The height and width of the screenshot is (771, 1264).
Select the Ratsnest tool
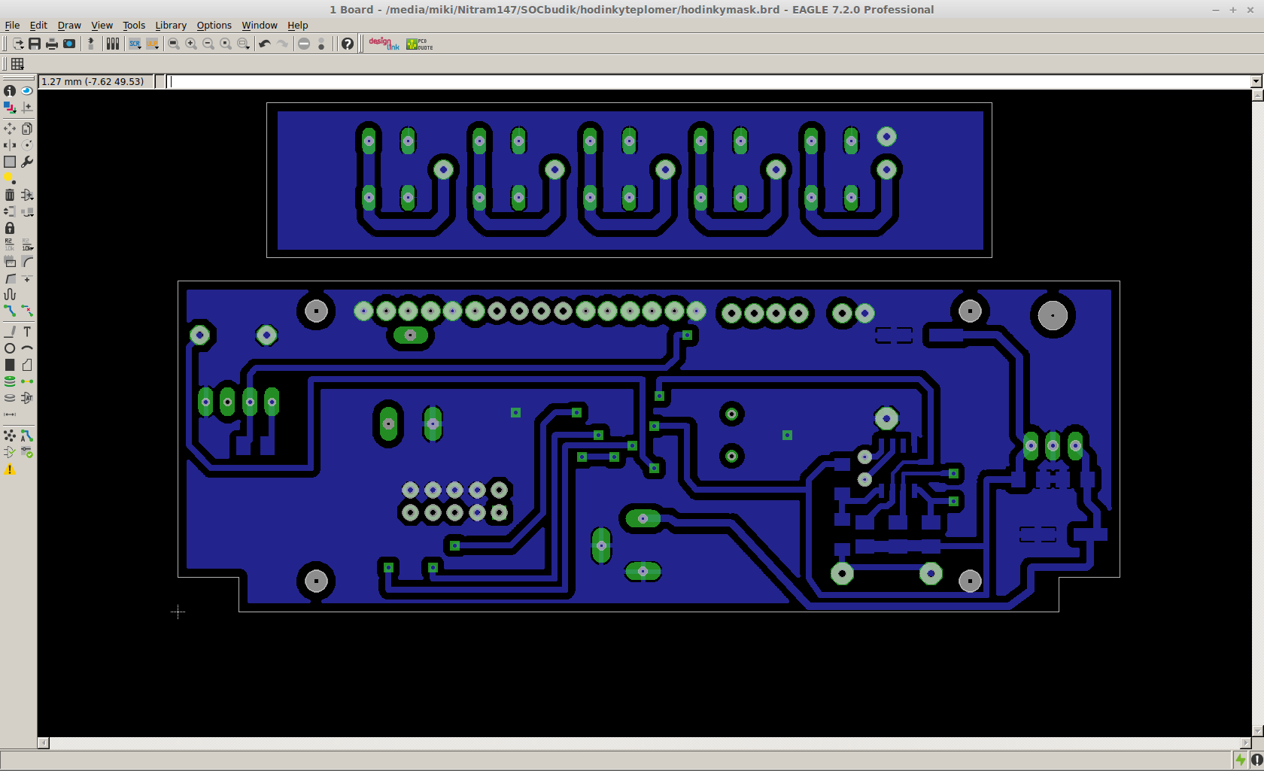coord(10,436)
